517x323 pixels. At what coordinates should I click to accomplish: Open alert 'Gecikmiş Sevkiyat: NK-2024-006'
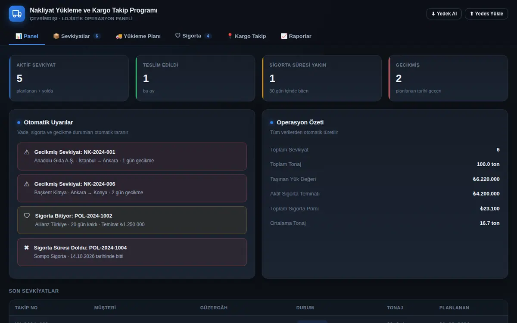point(132,188)
